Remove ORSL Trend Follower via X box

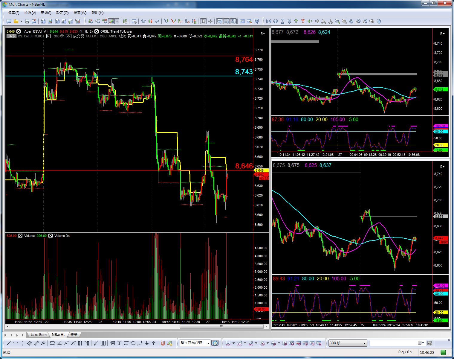tap(97, 31)
